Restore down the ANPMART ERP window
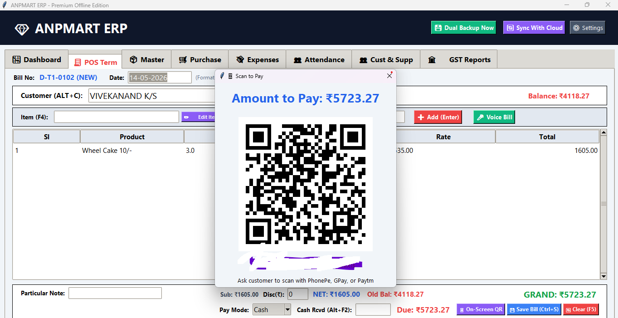Screen dimensions: 618x318 tap(587, 5)
